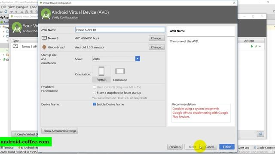Select the Landscape orientation option

pos(120,74)
